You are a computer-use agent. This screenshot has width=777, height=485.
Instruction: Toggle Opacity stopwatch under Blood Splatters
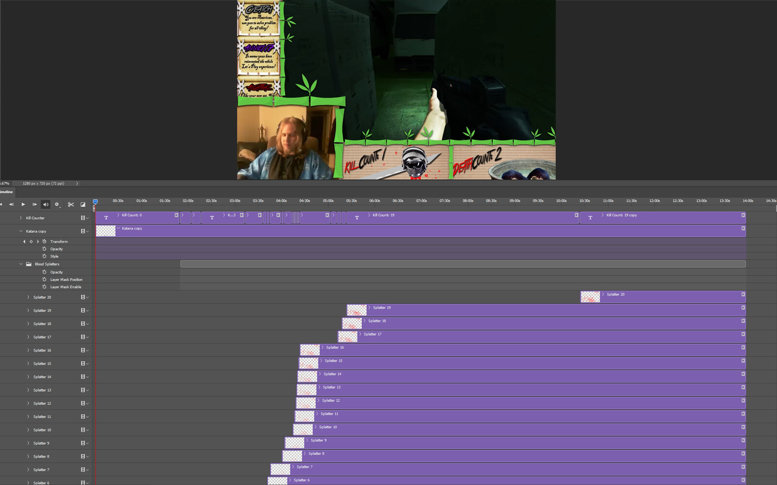pyautogui.click(x=44, y=272)
